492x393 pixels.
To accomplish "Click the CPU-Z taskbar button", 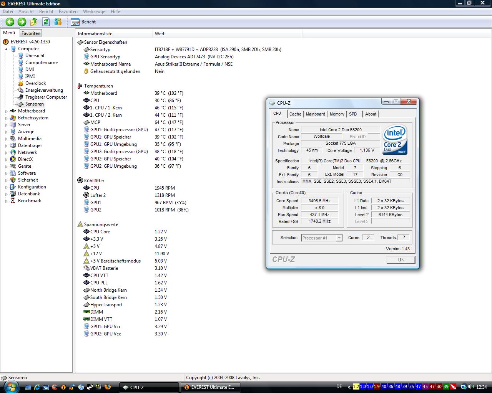I will pyautogui.click(x=149, y=387).
